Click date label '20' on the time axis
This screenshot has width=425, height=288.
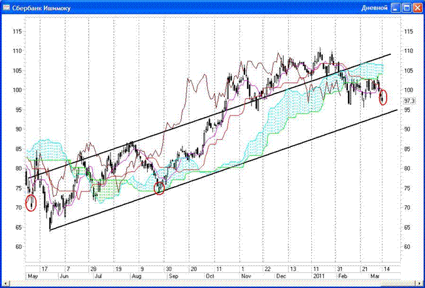click(x=194, y=269)
